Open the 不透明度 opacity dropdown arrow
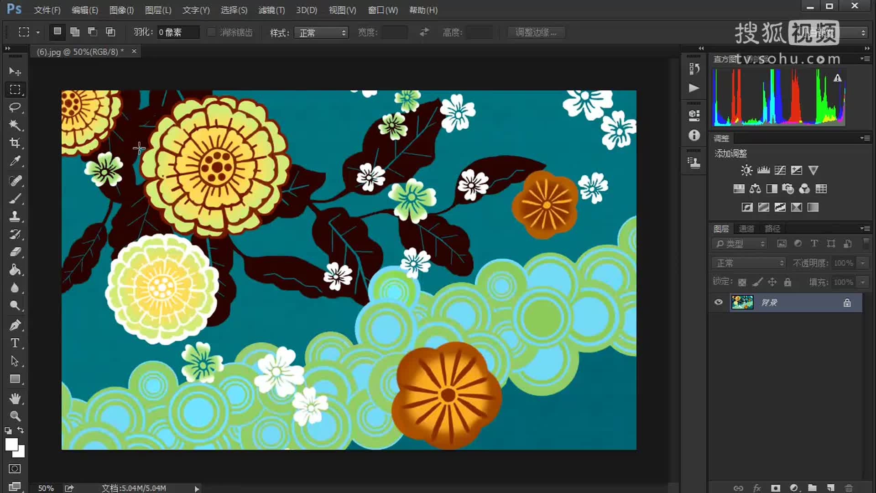The height and width of the screenshot is (493, 876). (862, 263)
